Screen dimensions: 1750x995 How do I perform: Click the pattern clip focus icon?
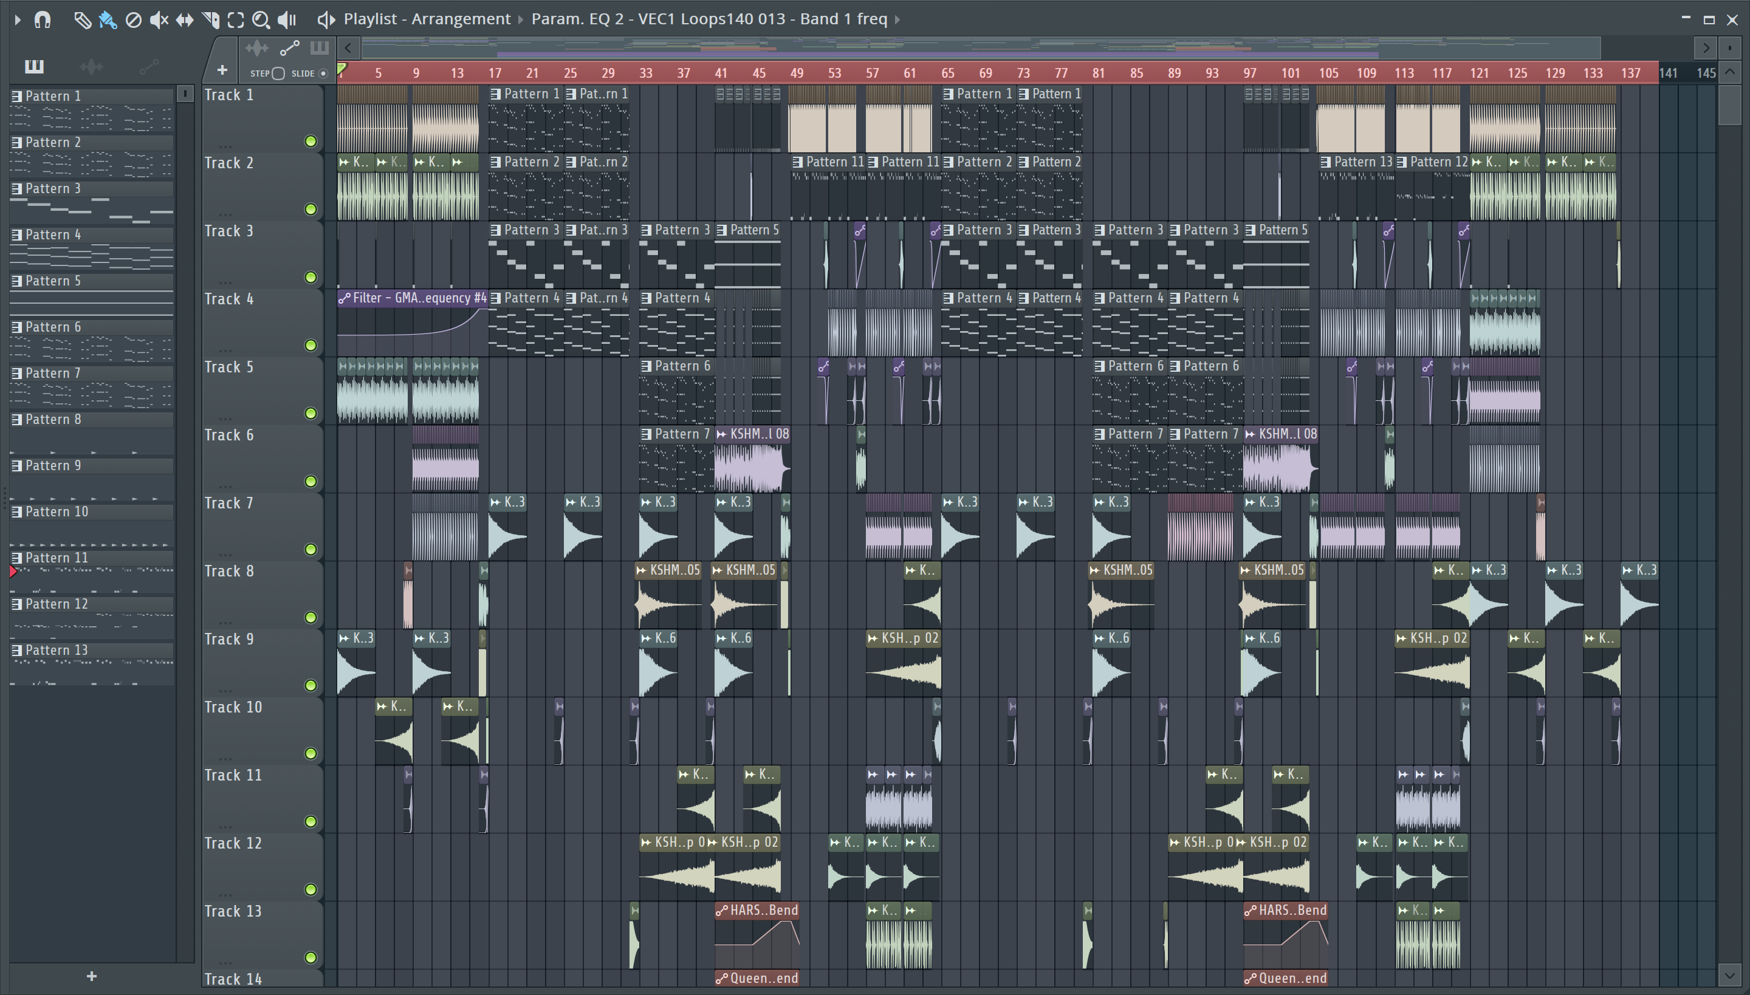[319, 48]
